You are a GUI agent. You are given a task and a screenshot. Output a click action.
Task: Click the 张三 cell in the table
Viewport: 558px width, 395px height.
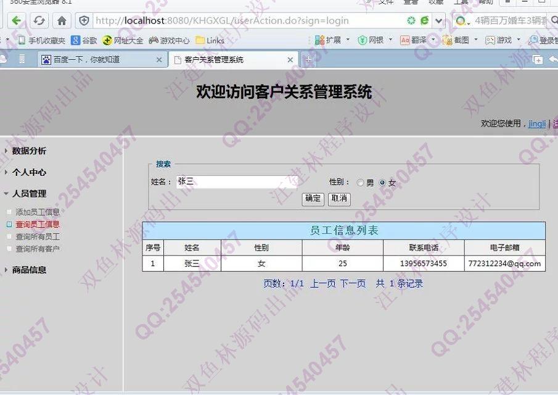point(192,264)
